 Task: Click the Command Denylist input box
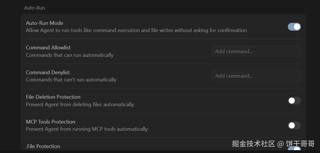pos(256,76)
